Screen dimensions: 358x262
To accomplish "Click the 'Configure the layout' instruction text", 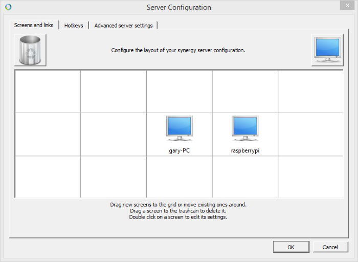I will 178,50.
